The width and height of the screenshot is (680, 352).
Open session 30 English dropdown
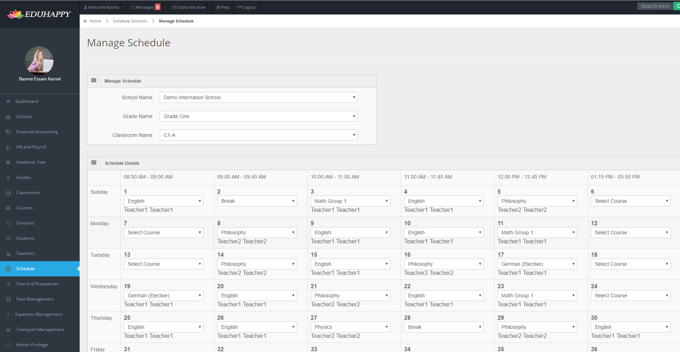631,327
